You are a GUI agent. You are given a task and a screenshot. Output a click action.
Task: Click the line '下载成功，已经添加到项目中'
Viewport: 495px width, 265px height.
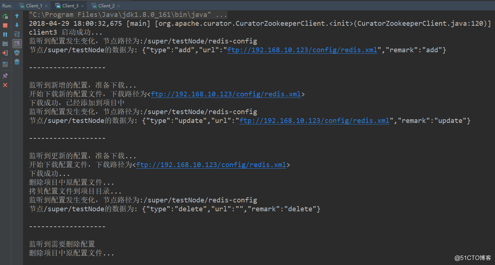(x=77, y=103)
